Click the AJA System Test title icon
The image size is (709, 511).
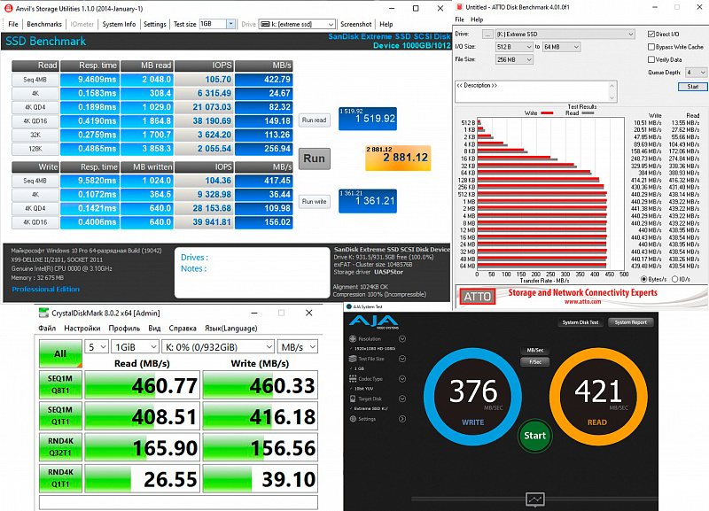[348, 306]
